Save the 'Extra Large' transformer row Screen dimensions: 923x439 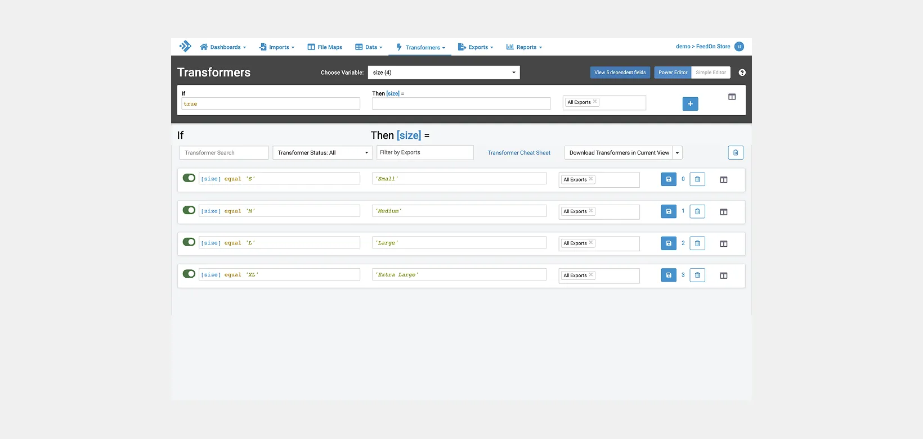(x=669, y=275)
